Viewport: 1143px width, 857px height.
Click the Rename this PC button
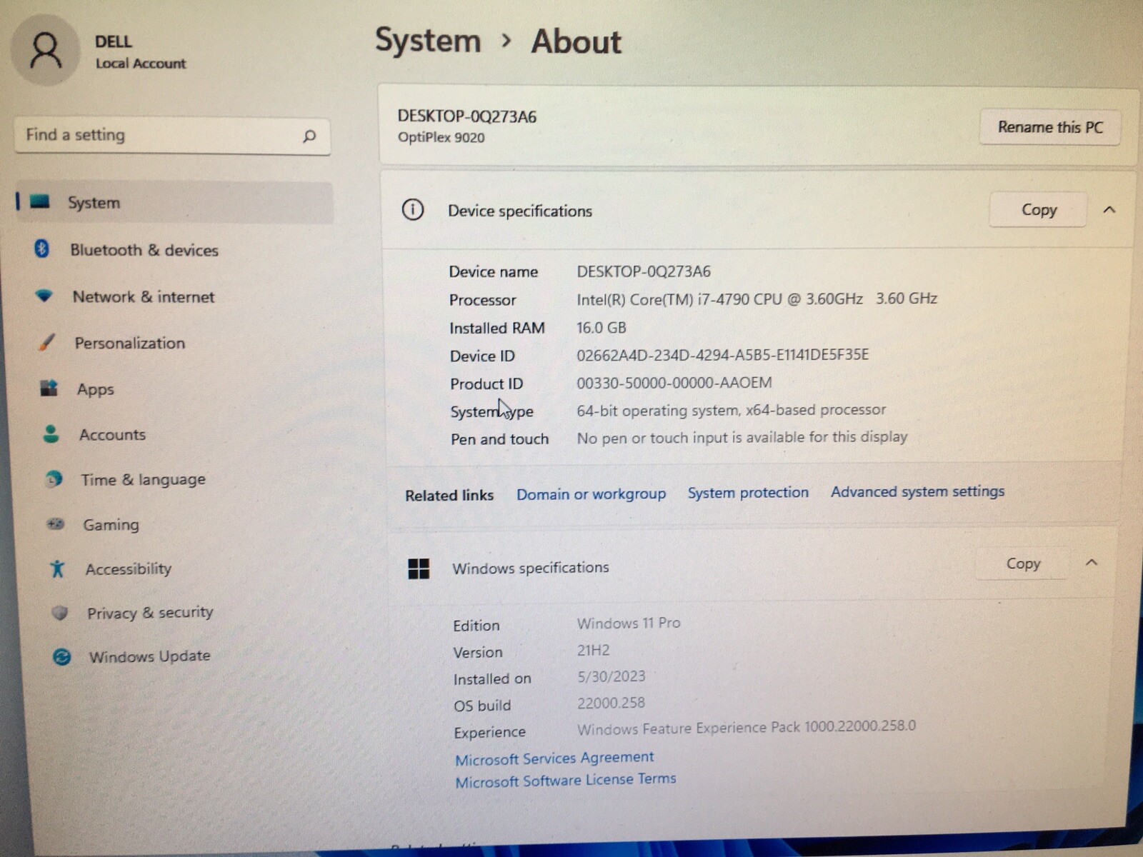[1049, 127]
